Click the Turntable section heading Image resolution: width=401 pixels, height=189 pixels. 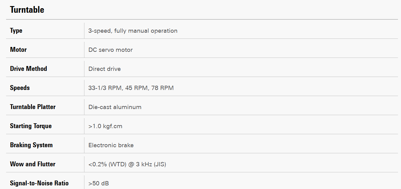27,10
